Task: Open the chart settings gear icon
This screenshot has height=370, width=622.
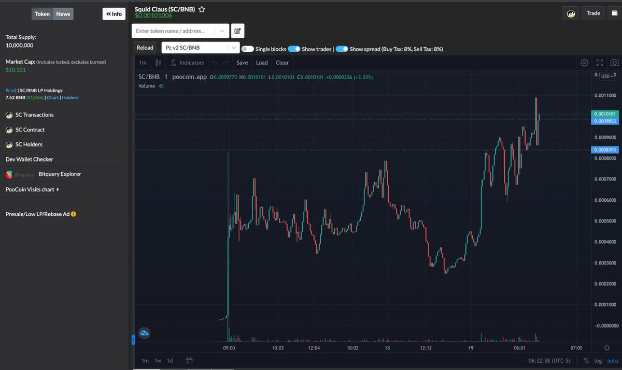Action: [x=584, y=62]
